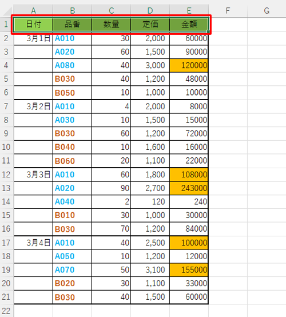Image resolution: width=286 pixels, height=317 pixels.
Task: Select column header E
Action: pos(189,11)
